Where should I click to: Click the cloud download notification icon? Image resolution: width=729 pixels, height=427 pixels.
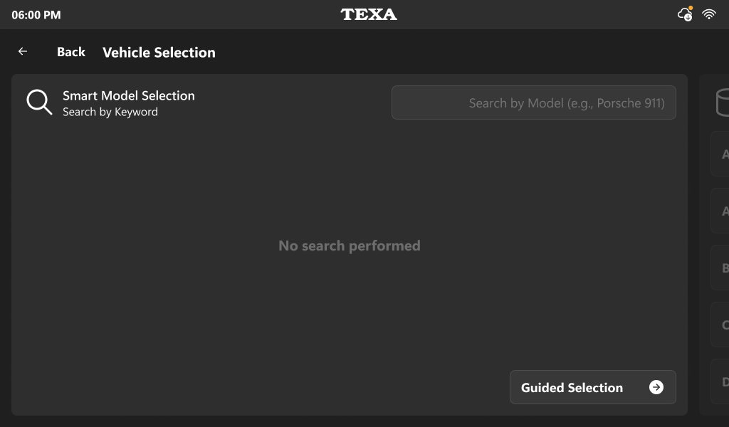(x=683, y=14)
